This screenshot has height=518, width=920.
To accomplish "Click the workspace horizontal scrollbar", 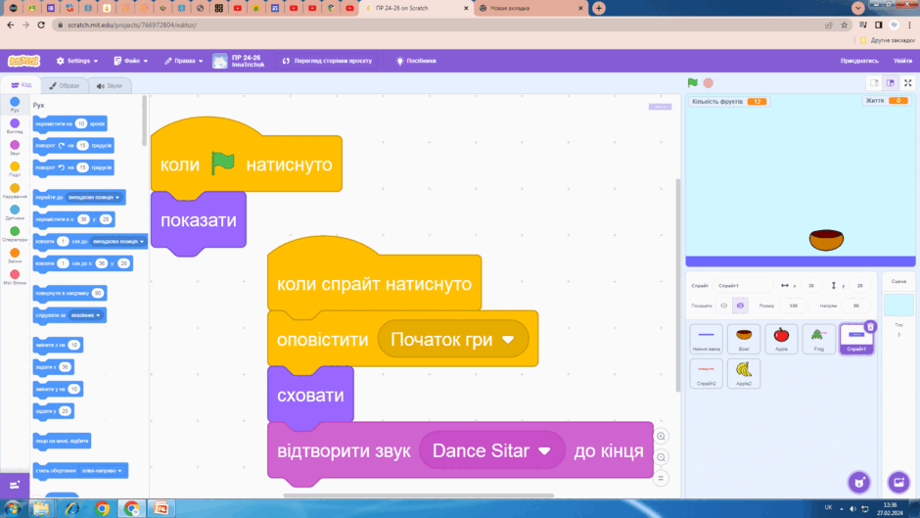I will pyautogui.click(x=418, y=495).
